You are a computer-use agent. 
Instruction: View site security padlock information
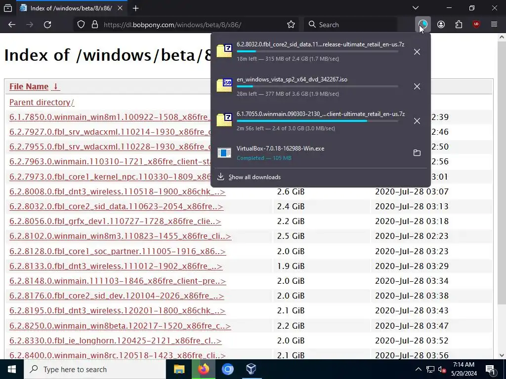(x=95, y=25)
